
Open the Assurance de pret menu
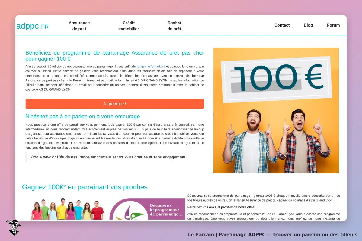pos(79,26)
